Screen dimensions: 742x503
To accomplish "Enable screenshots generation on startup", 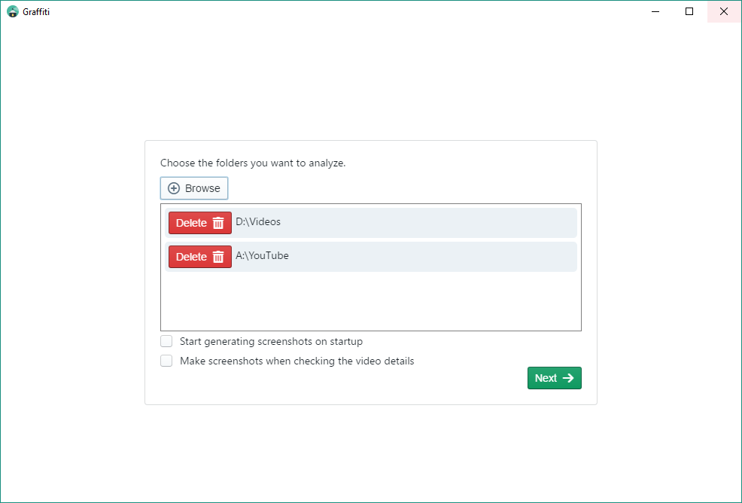I will 166,340.
